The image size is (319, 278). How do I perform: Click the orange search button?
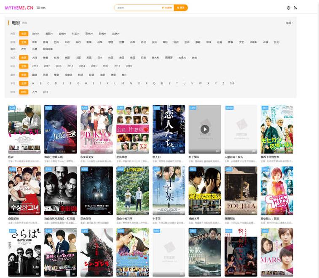pyautogui.click(x=181, y=8)
